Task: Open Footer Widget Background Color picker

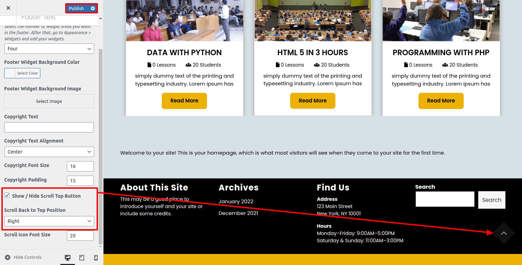Action: coord(22,73)
